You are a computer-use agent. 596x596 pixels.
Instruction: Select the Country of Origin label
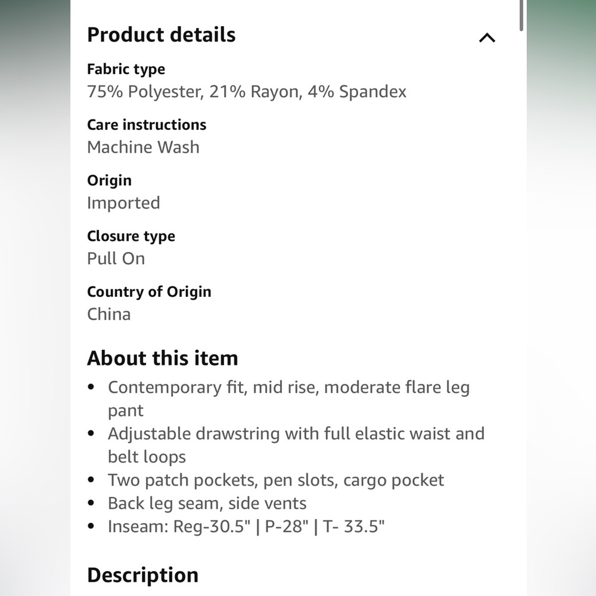tap(149, 292)
